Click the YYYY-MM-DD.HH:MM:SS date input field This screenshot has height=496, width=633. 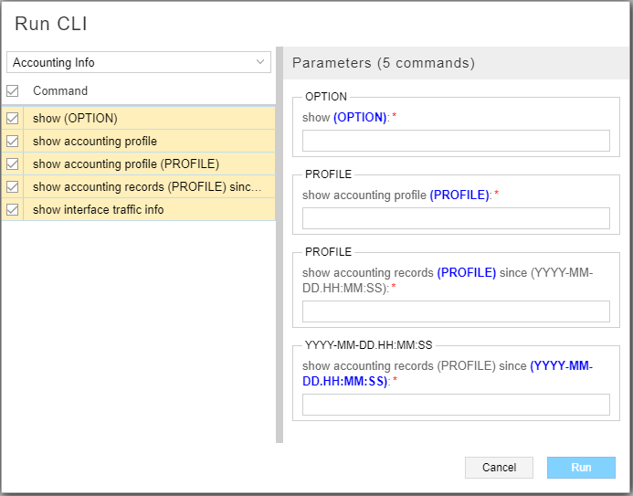tap(456, 405)
